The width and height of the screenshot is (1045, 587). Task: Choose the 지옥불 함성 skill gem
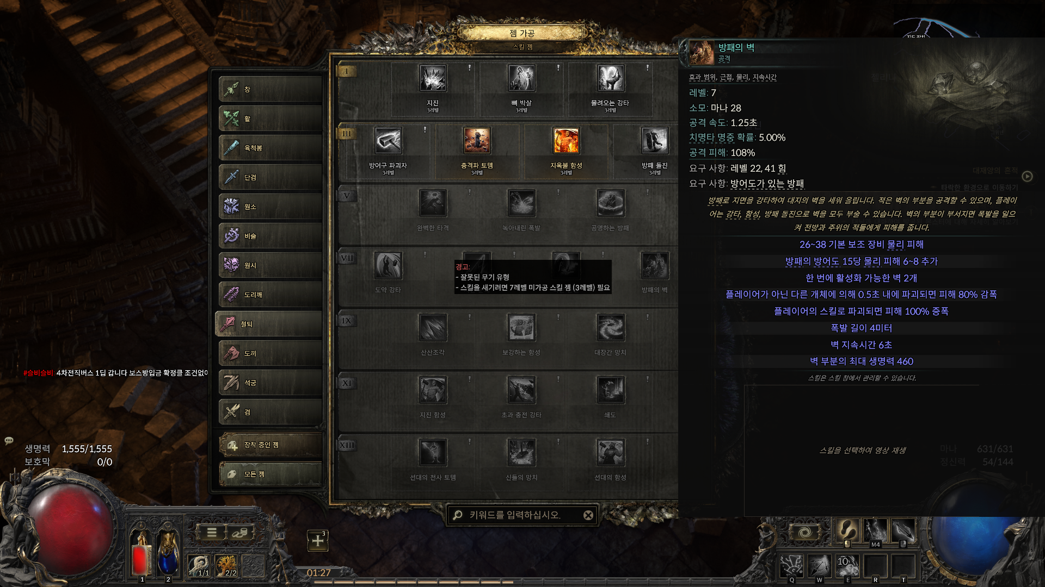(566, 141)
